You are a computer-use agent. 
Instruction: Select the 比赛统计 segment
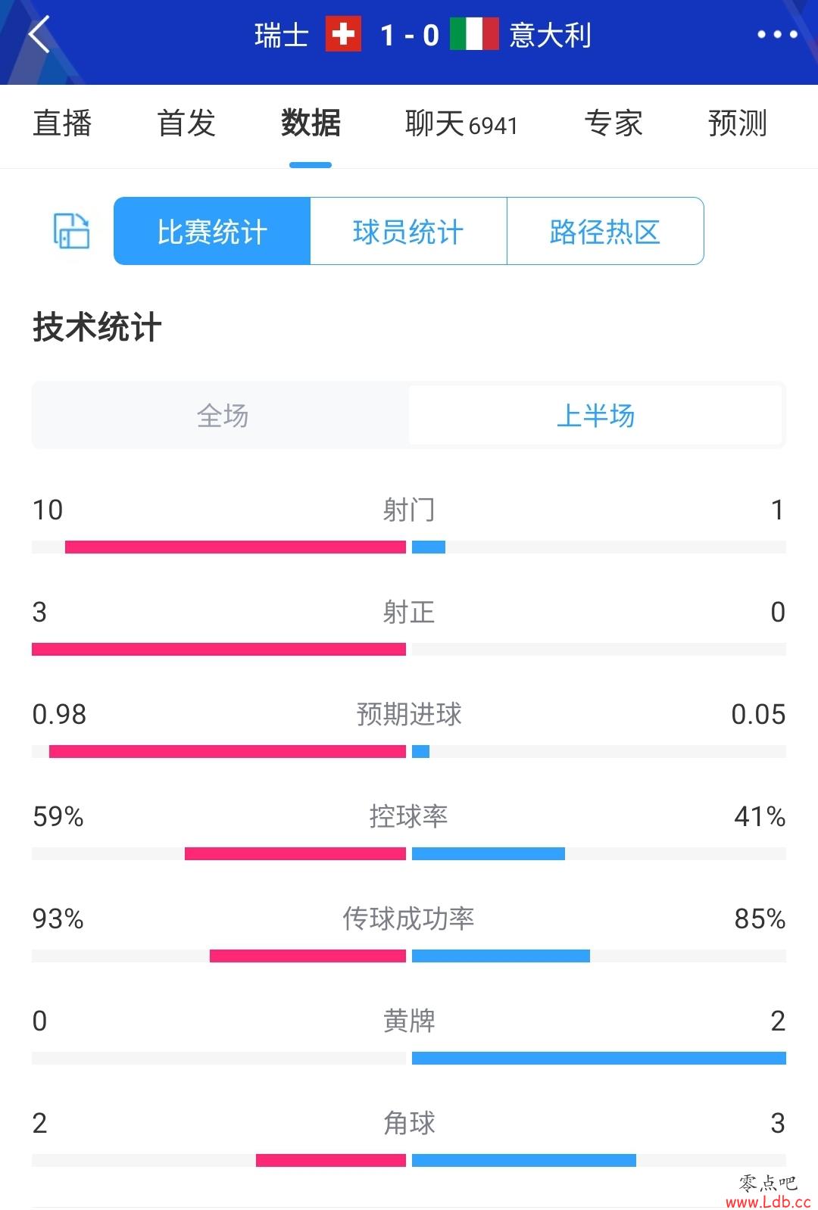click(x=212, y=231)
